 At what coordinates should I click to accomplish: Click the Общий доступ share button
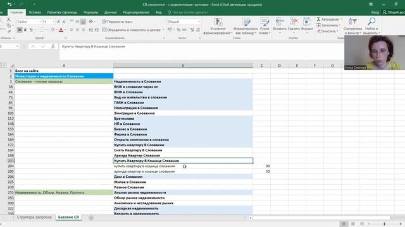pos(394,13)
